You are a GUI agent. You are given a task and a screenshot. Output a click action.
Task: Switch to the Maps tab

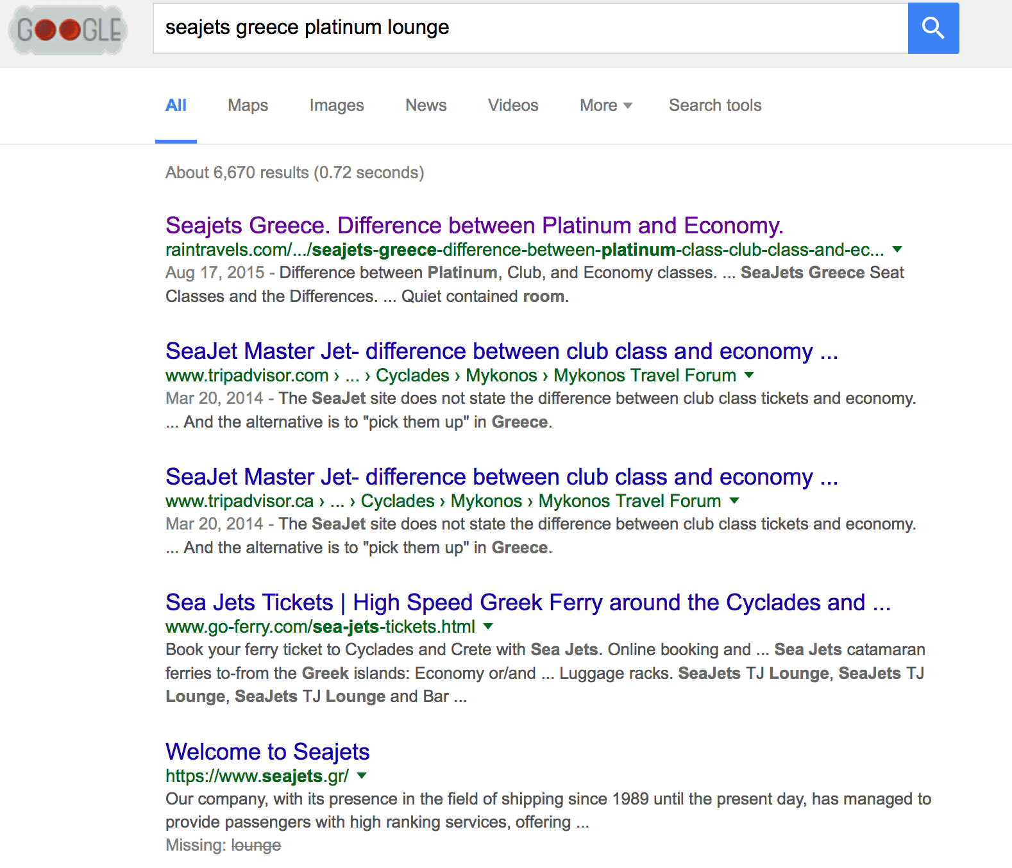click(248, 105)
